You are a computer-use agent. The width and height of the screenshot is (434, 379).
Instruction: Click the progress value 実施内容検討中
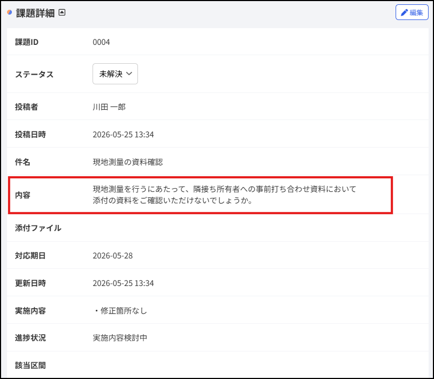pos(120,338)
